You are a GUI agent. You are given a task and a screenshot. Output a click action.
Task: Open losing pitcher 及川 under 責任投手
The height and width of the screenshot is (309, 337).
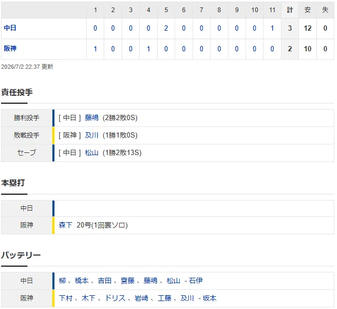click(92, 135)
